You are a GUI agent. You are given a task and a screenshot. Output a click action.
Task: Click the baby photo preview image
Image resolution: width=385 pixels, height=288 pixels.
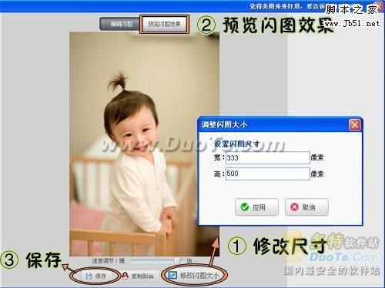[144, 144]
